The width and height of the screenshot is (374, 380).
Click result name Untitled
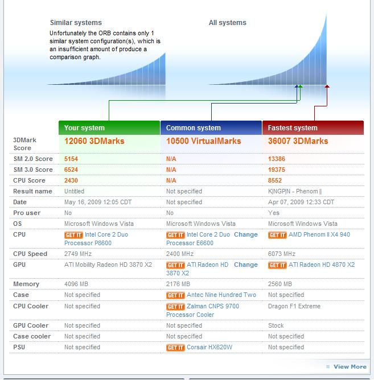pos(74,191)
